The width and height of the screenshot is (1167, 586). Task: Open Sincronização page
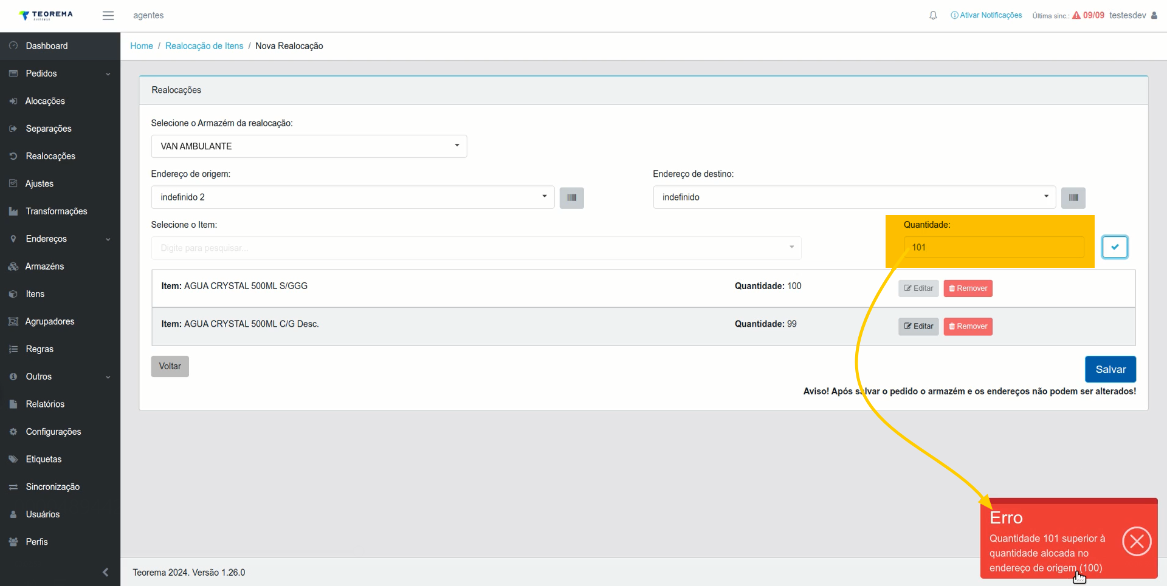click(x=60, y=486)
